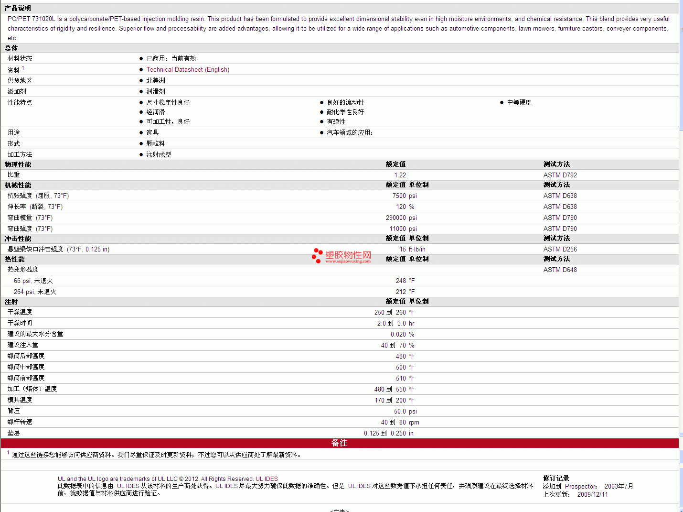Screen dimensions: 683x512
Task: Select the form value 颗粒料
Action: 156,143
